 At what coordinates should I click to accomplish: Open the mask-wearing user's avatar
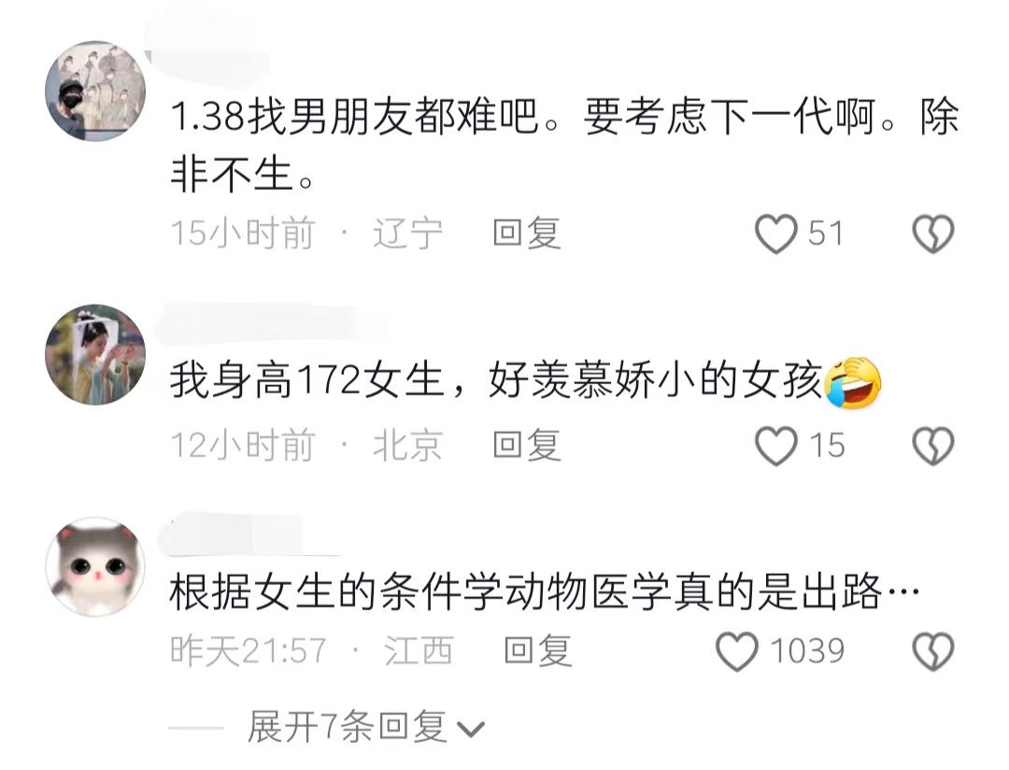[95, 91]
